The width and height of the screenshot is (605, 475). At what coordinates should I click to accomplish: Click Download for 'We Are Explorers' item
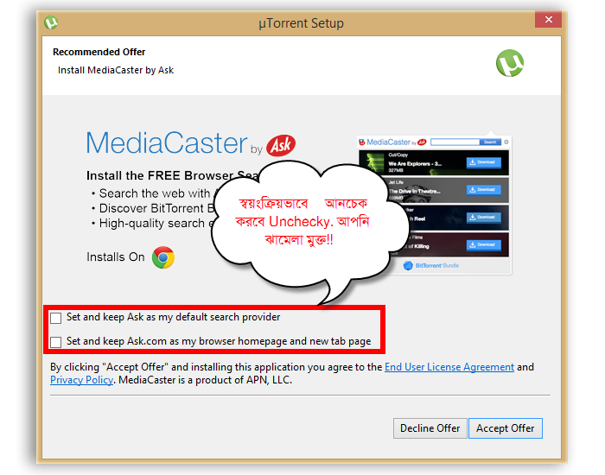[x=484, y=162]
